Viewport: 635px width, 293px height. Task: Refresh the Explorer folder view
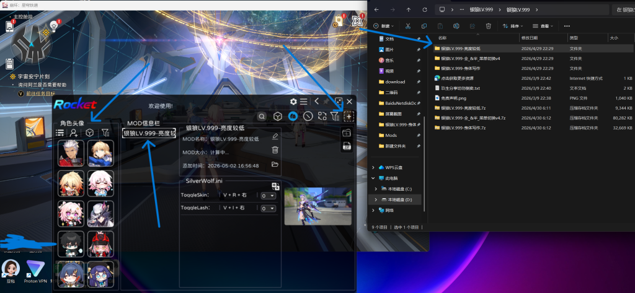click(x=424, y=10)
